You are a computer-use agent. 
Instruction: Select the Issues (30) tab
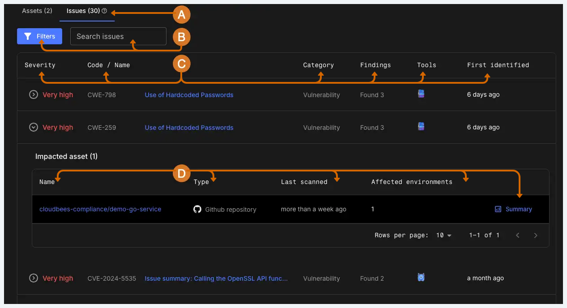(83, 11)
